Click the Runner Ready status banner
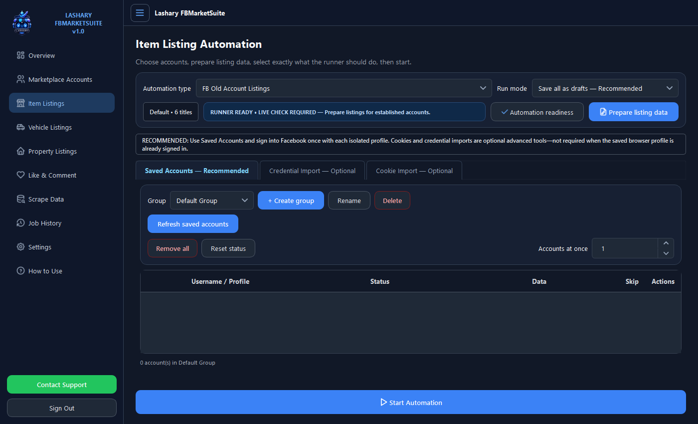This screenshot has height=424, width=698. coord(345,112)
